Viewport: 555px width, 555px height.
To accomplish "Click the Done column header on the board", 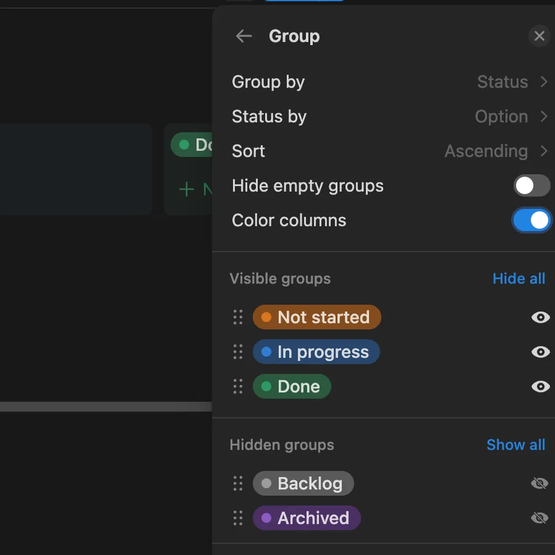I will tap(192, 145).
